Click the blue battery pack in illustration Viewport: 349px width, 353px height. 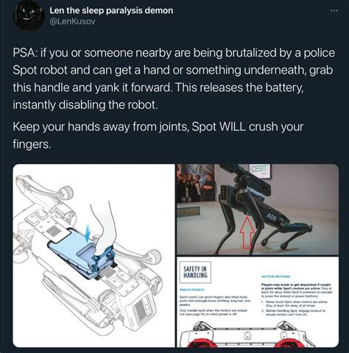click(81, 255)
